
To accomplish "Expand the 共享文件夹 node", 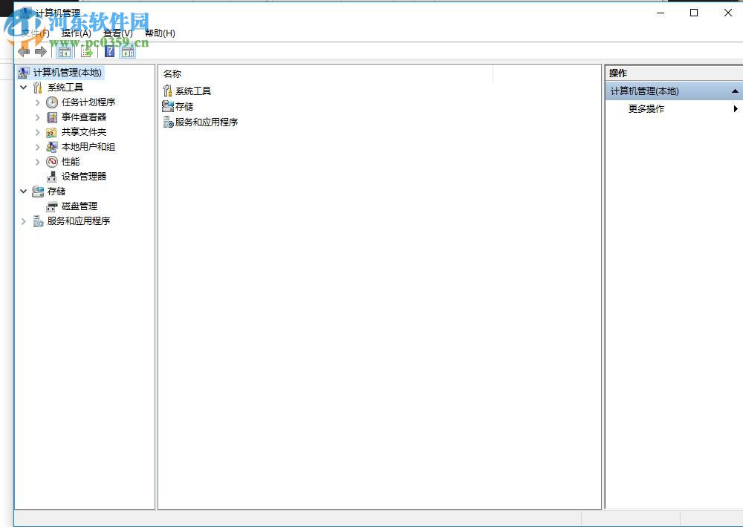I will point(37,132).
